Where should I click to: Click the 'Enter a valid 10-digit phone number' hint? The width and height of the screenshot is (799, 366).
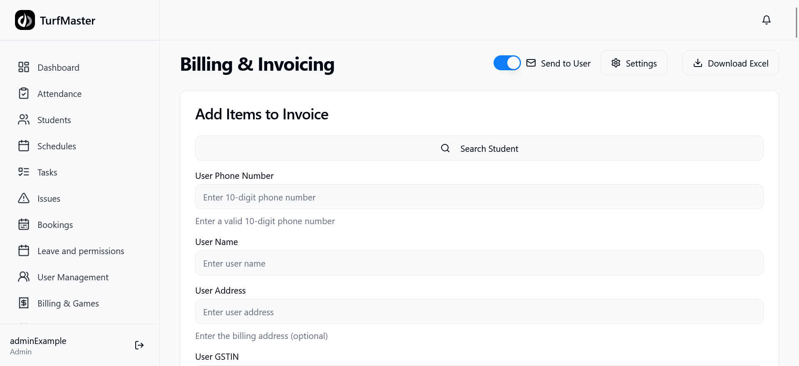point(265,221)
